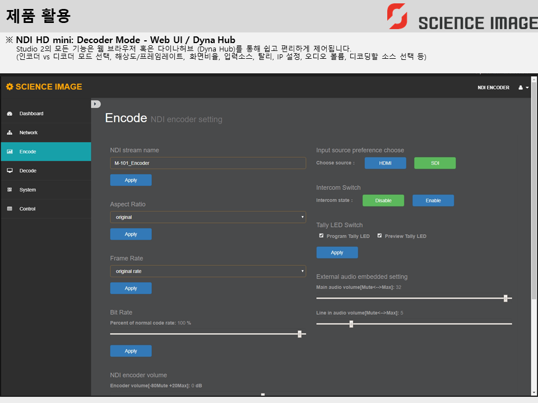Viewport: 538px width, 403px height.
Task: Click the Control icon in the sidebar
Action: click(x=10, y=209)
